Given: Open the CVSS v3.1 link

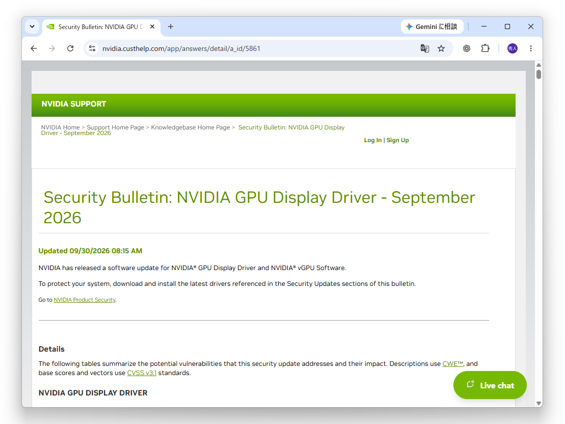Looking at the screenshot, I should pyautogui.click(x=142, y=373).
